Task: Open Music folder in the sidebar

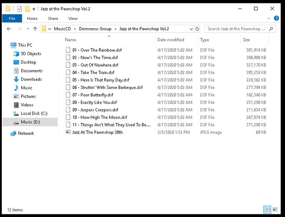Action: [x=26, y=88]
